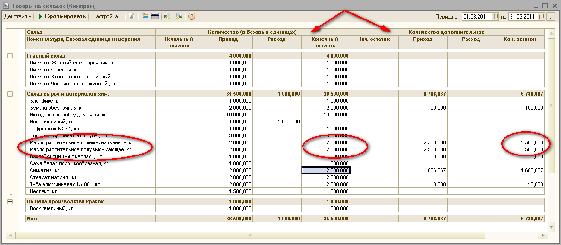
Task: Click the Количество дополнительное header
Action: coord(447,32)
